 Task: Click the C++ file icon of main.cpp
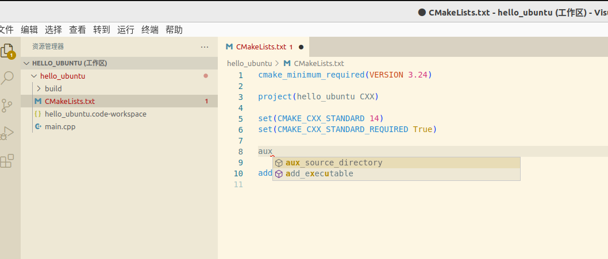38,126
